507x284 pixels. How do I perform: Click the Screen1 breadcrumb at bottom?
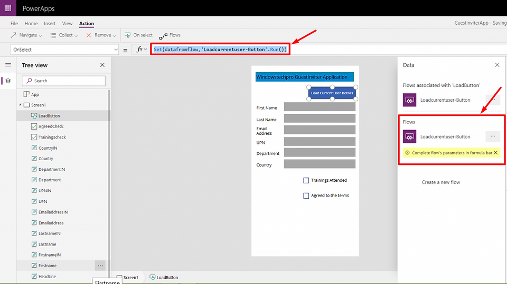pyautogui.click(x=127, y=277)
